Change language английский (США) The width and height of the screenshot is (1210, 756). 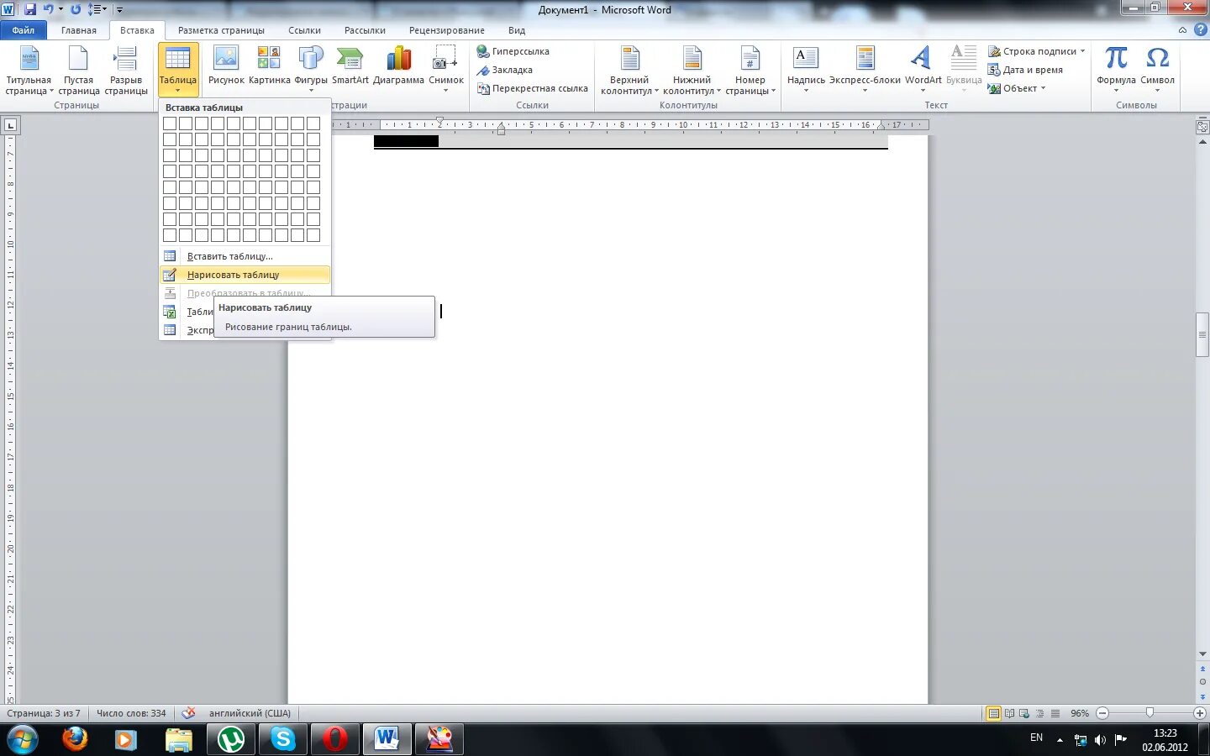tap(250, 713)
